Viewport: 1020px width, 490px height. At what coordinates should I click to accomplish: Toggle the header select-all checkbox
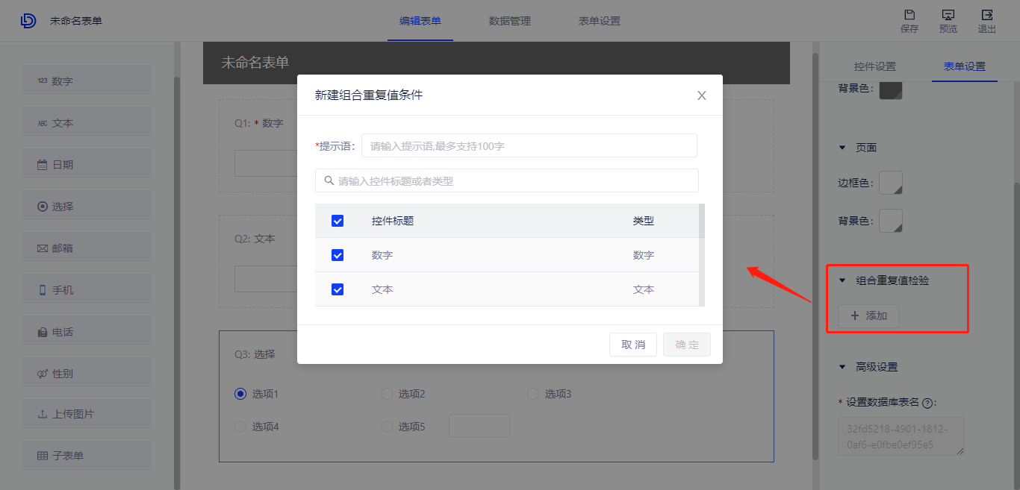(x=338, y=221)
